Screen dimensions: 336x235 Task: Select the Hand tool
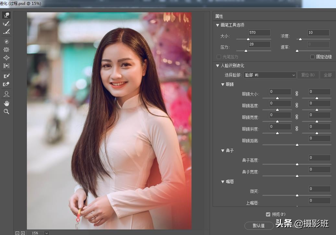[x=6, y=103]
